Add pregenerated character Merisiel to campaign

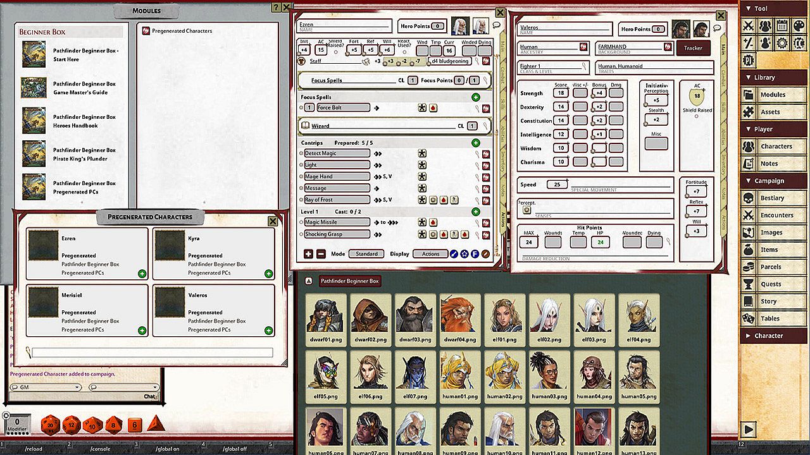142,331
